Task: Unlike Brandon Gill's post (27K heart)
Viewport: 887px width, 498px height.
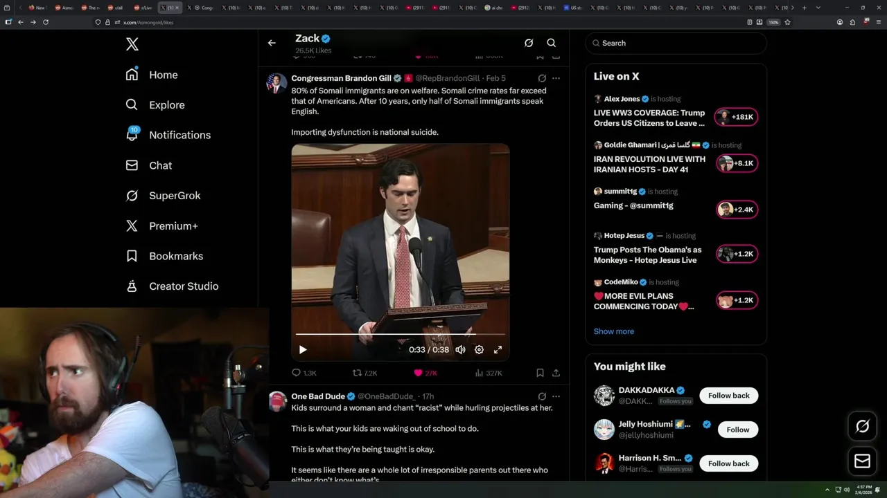Action: pyautogui.click(x=425, y=373)
